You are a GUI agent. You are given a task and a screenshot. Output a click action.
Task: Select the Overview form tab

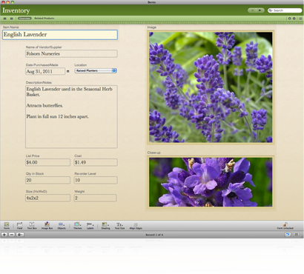(24, 19)
